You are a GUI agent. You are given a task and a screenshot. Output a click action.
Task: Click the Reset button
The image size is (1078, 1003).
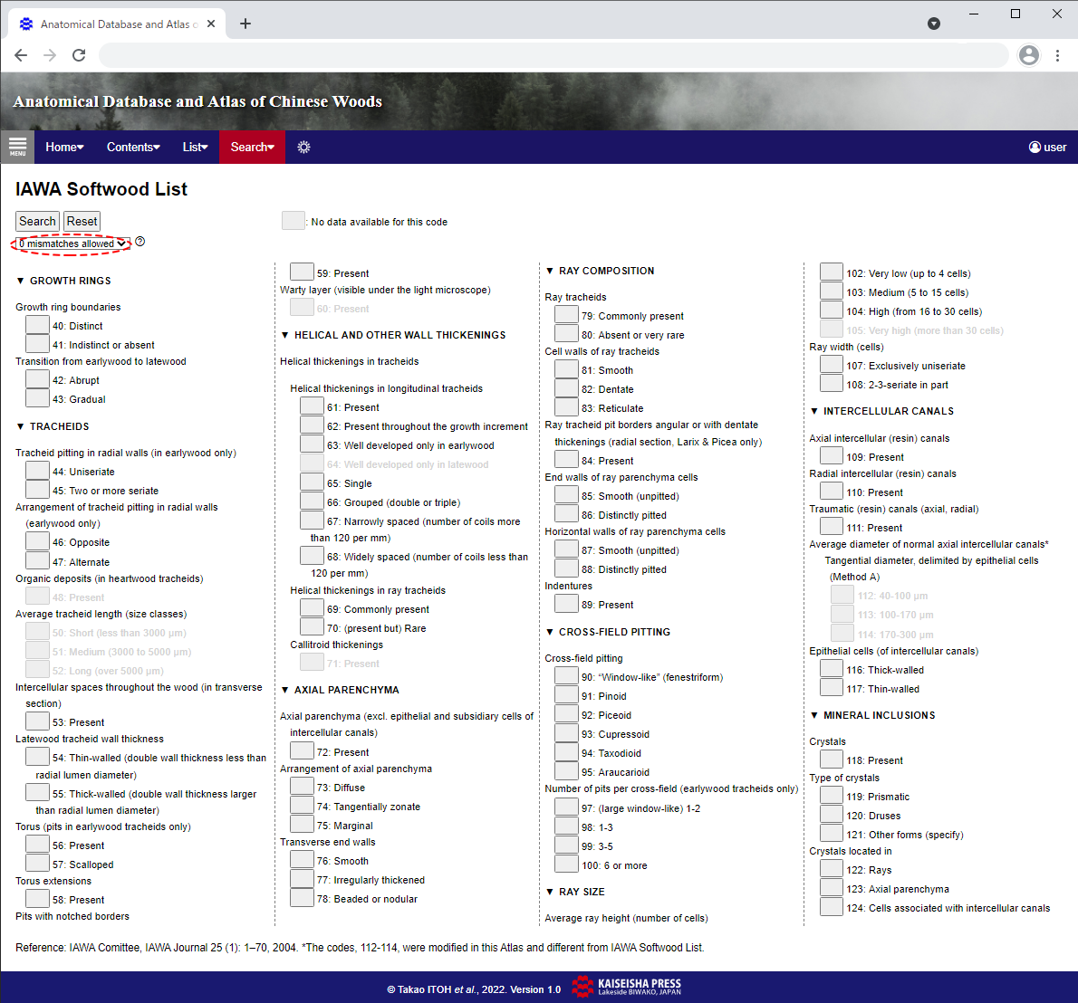tap(82, 221)
